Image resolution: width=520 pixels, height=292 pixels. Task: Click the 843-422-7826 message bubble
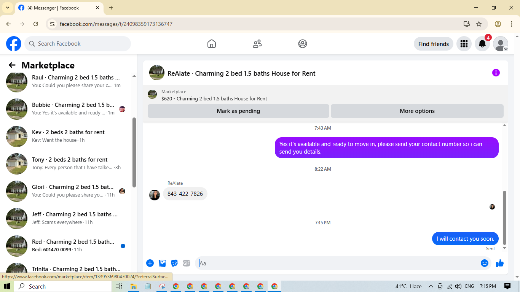click(185, 194)
